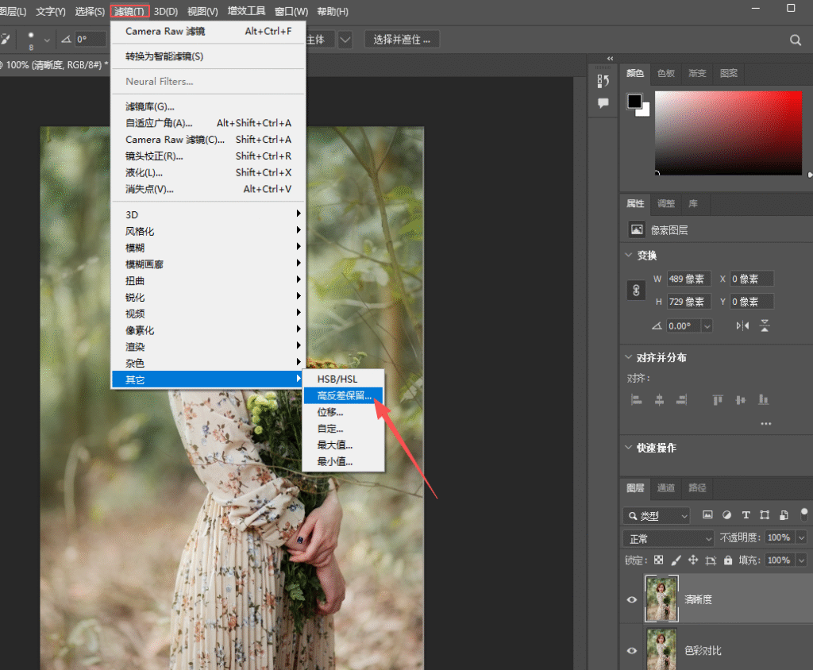Screen dimensions: 813x670
Task: Collapse the 对齐并分布 section
Action: coord(629,357)
